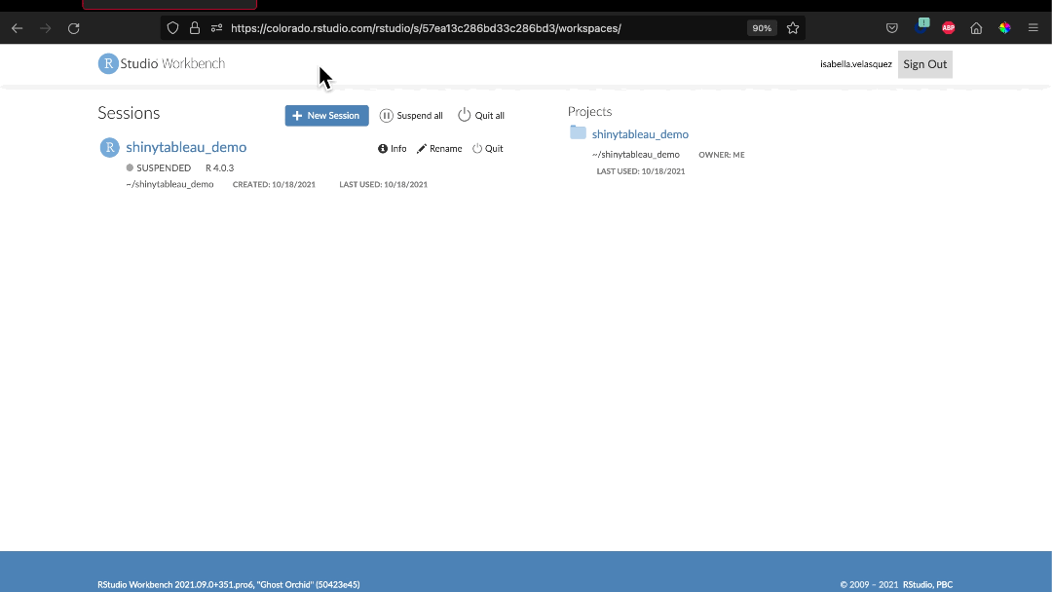The width and height of the screenshot is (1052, 592).
Task: Click the RStudio Workbench logo
Action: tap(161, 63)
